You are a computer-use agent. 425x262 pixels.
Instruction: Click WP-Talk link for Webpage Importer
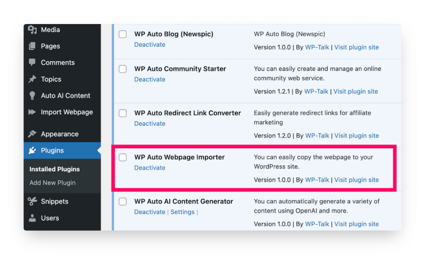317,180
